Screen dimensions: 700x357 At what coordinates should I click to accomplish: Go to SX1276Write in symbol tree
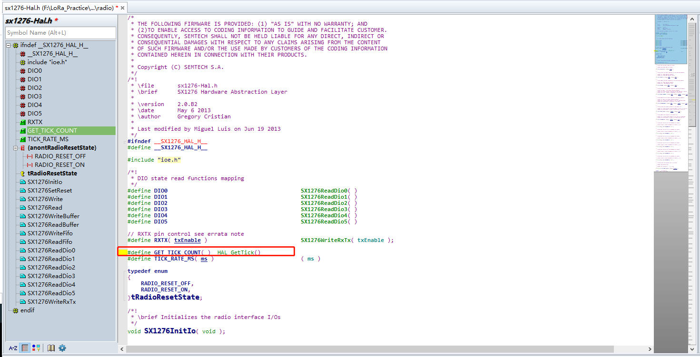[x=45, y=199]
